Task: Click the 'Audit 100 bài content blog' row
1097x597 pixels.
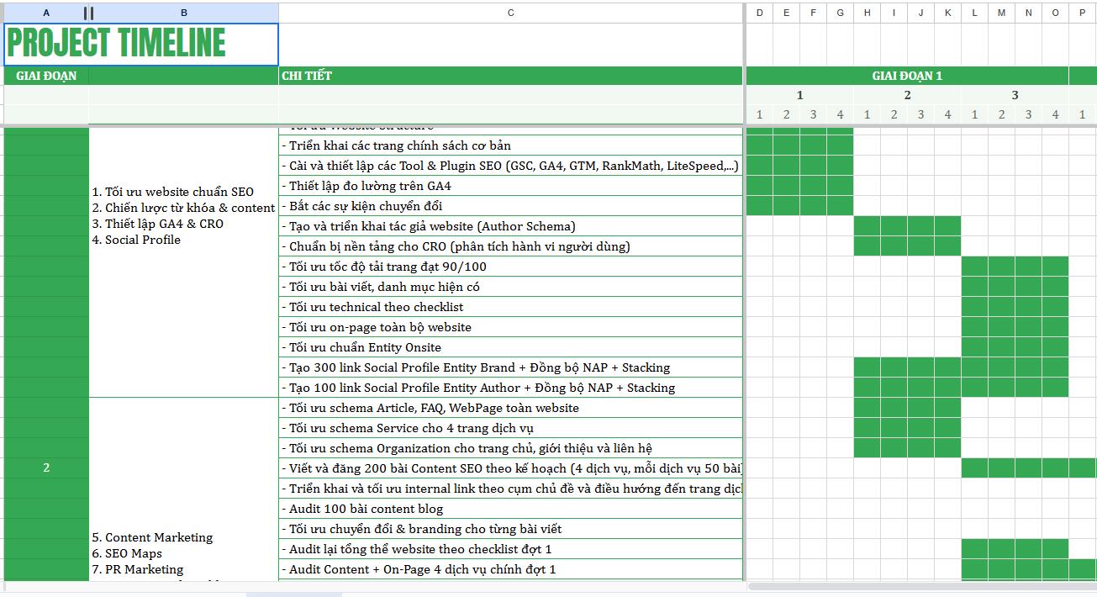Action: pyautogui.click(x=511, y=509)
